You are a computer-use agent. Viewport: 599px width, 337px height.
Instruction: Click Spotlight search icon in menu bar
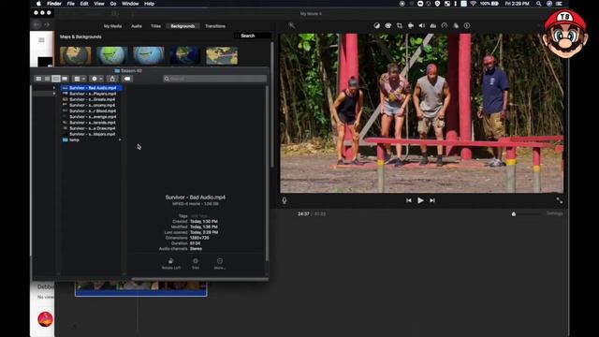pos(539,4)
